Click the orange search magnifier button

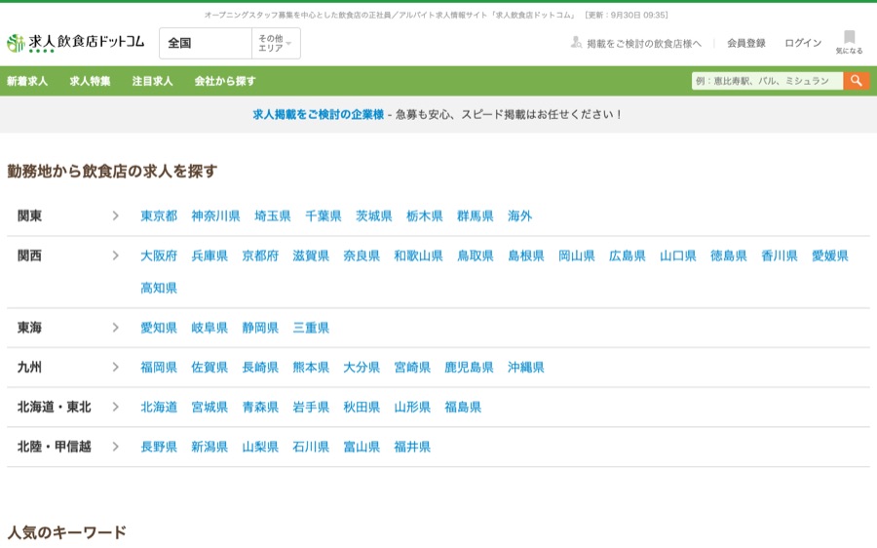pyautogui.click(x=857, y=81)
